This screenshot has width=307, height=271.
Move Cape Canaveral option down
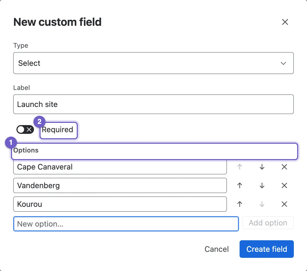point(262,167)
